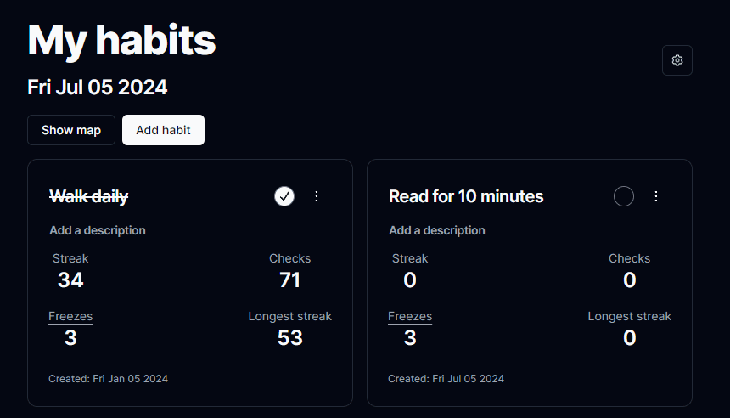Click the My habits page heading
730x418 pixels.
coord(121,41)
